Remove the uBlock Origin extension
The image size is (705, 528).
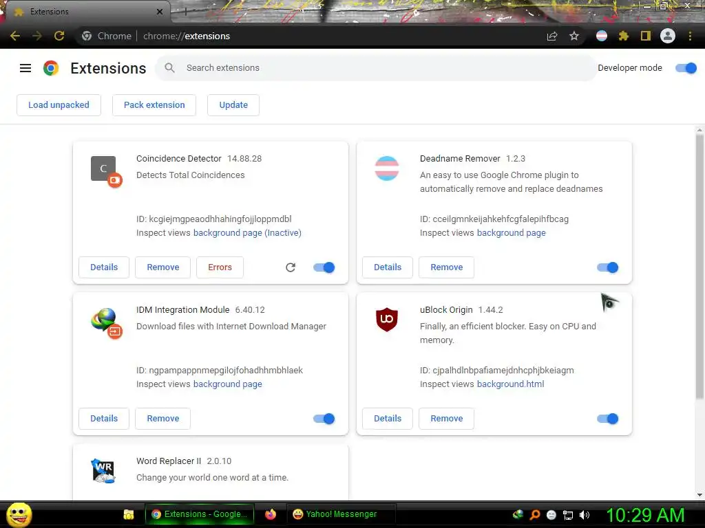(x=446, y=419)
